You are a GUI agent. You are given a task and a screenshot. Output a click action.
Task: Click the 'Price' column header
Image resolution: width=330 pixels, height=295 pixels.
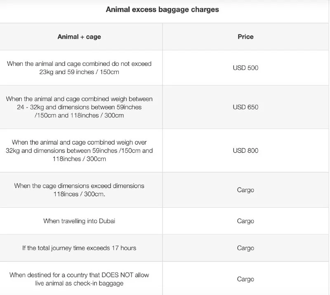pyautogui.click(x=245, y=37)
